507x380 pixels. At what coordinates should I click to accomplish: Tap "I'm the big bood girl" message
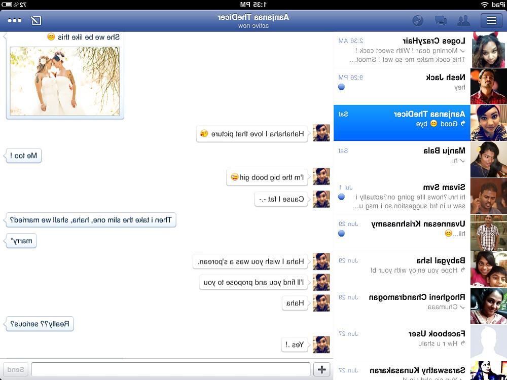pos(267,177)
